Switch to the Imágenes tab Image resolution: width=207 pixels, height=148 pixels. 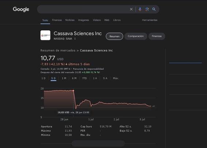tap(84, 20)
